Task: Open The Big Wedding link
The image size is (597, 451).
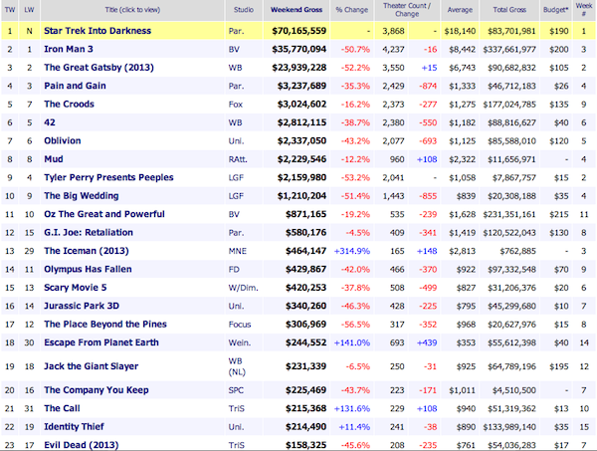Action: [82, 196]
